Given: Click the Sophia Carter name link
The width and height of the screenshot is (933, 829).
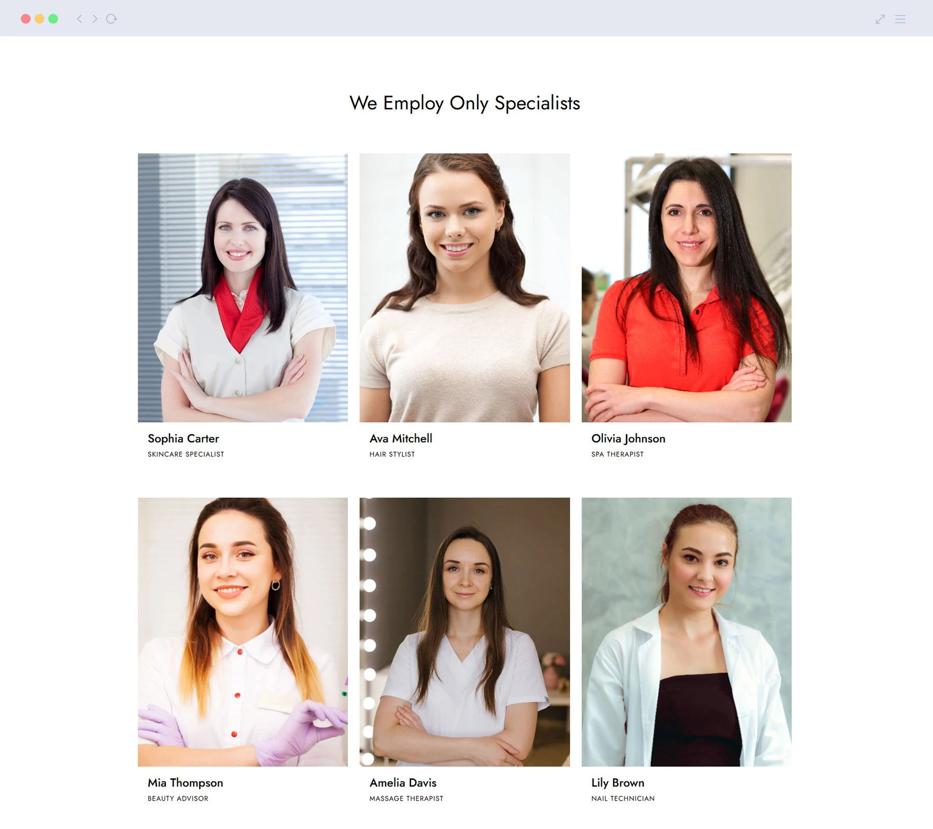Looking at the screenshot, I should pyautogui.click(x=183, y=438).
